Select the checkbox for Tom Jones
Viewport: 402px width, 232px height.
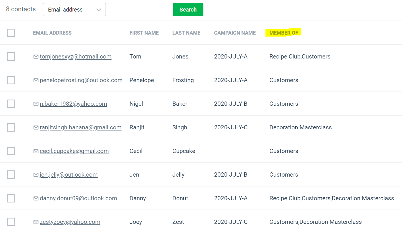(11, 57)
